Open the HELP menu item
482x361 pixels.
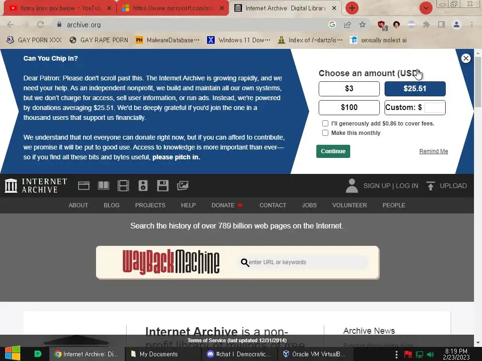tap(188, 205)
